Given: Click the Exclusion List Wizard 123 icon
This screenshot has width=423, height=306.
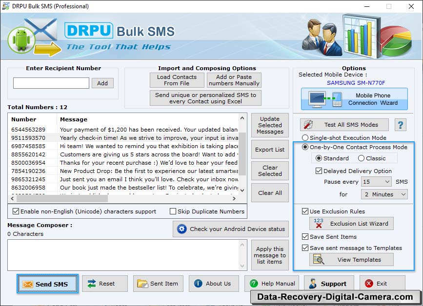Looking at the screenshot, I should 319,223.
